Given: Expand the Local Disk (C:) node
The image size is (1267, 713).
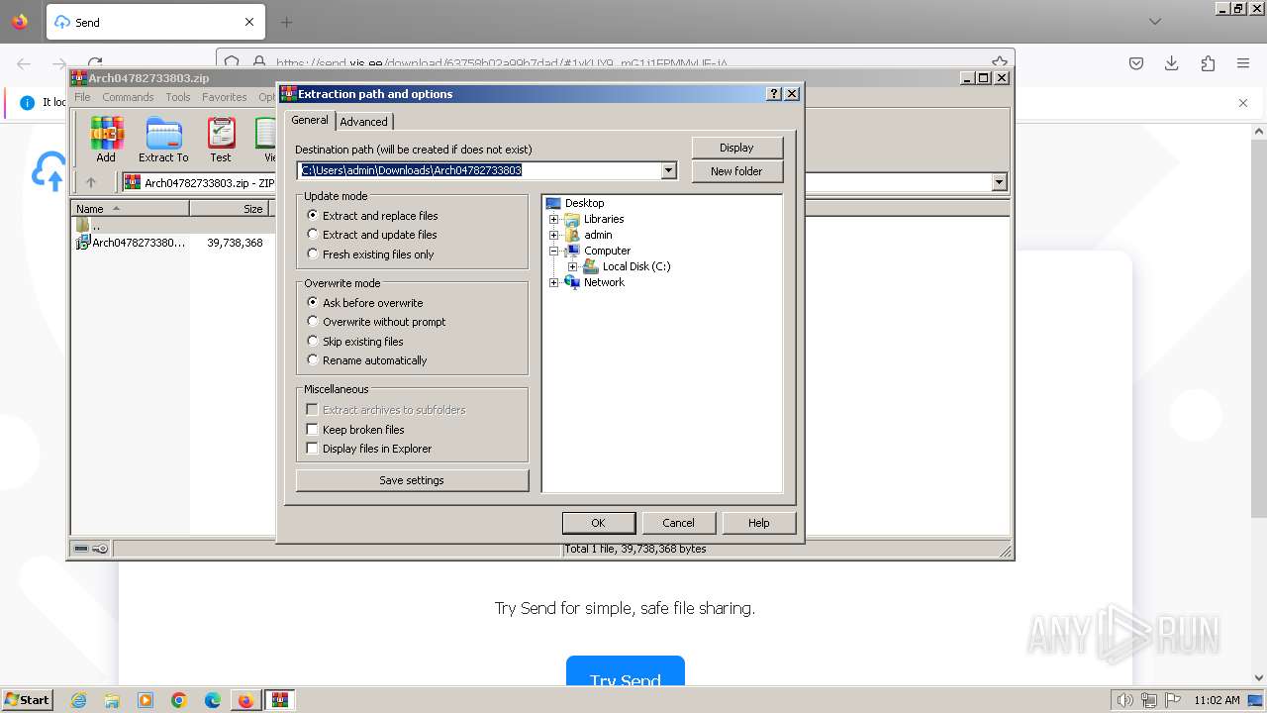Looking at the screenshot, I should click(572, 266).
